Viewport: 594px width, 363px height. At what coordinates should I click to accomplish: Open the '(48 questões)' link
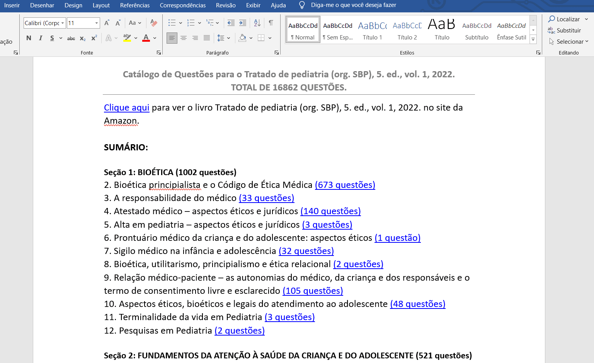(418, 304)
